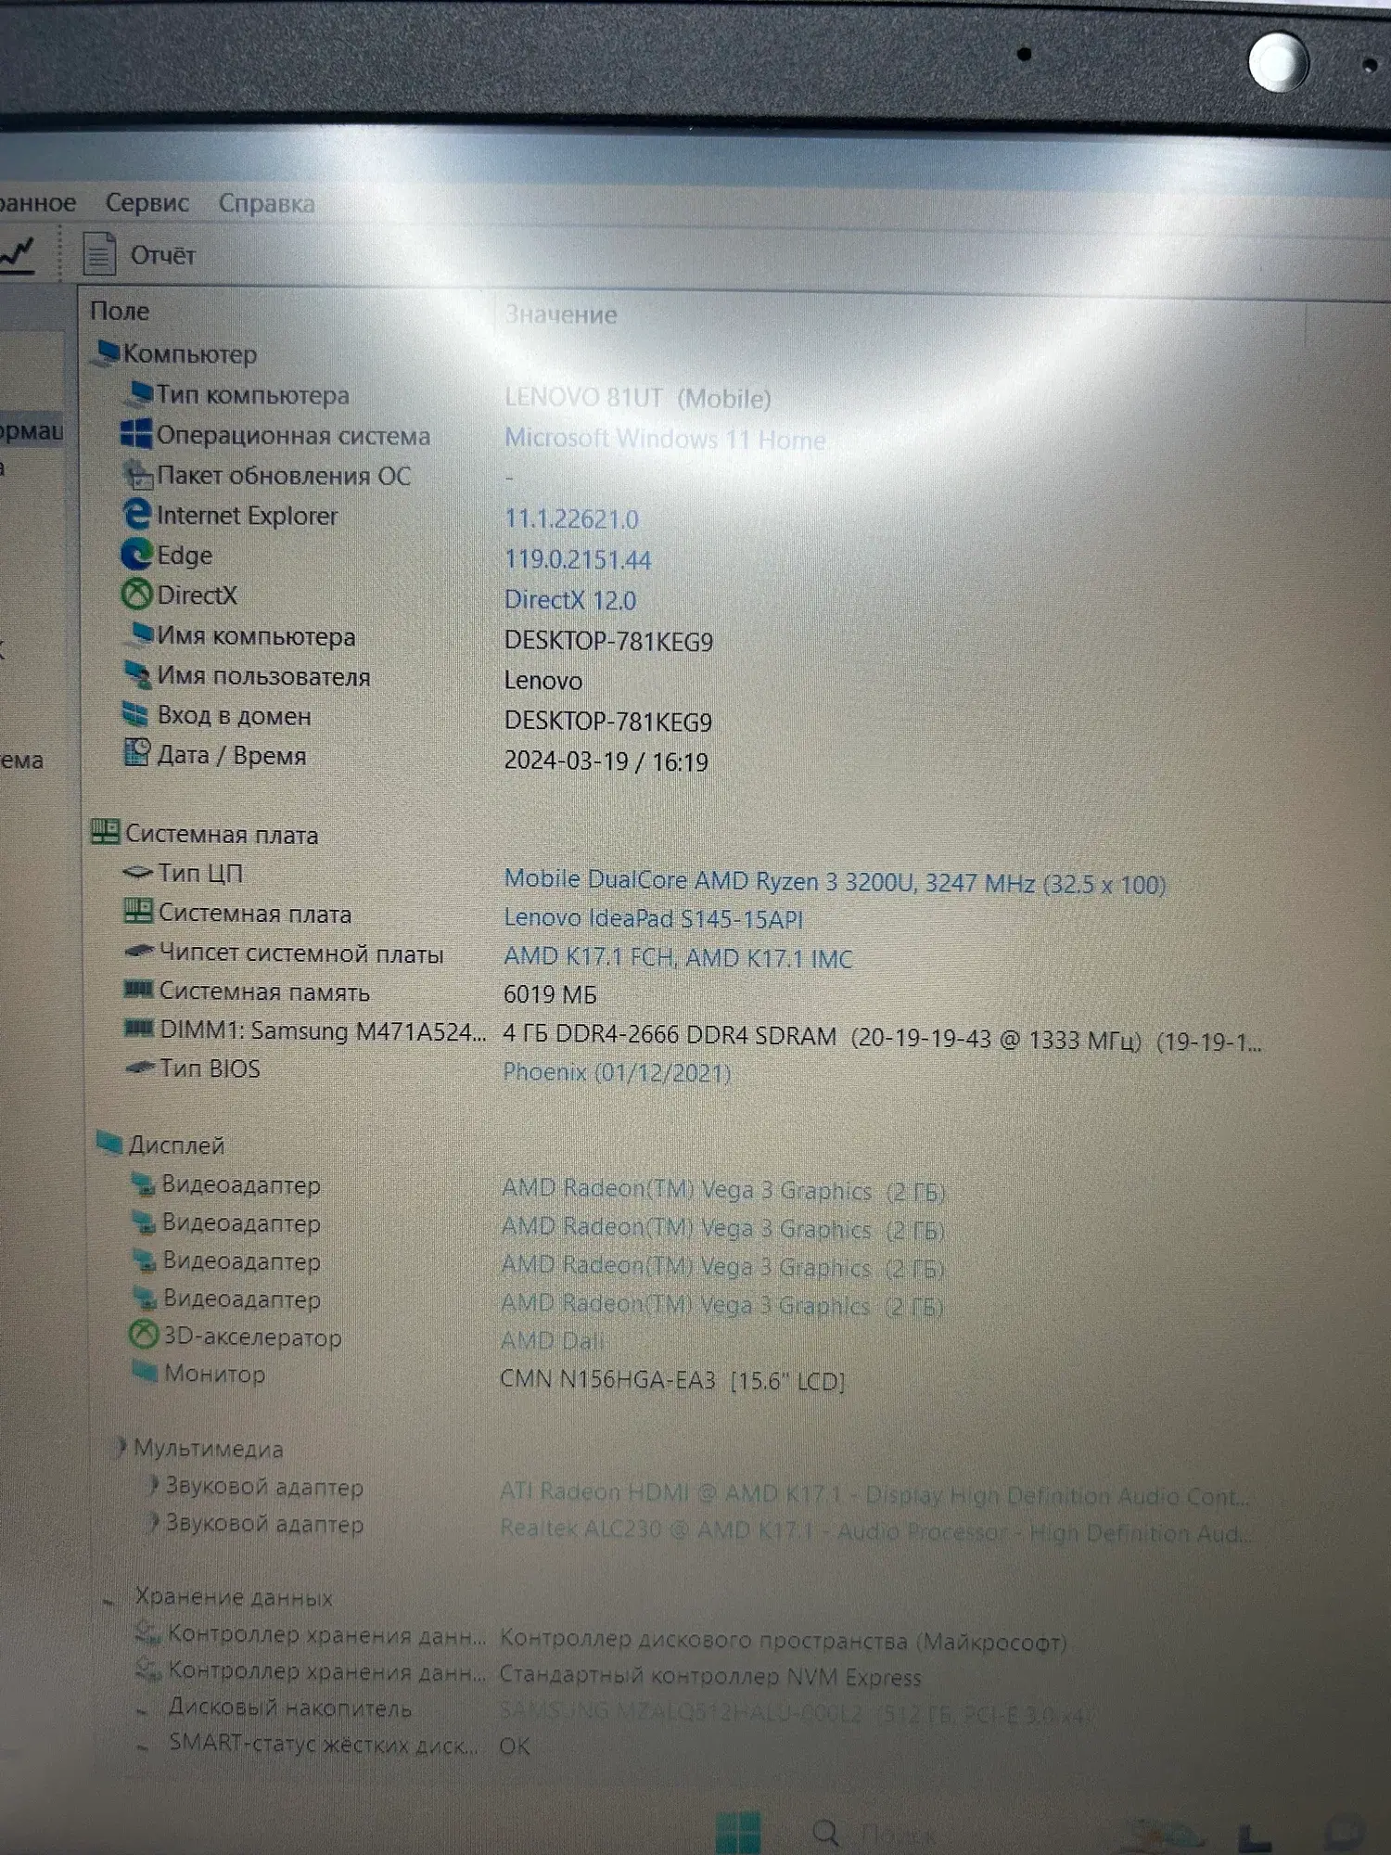The image size is (1391, 1855).
Task: Click the Тип ЦП processor icon
Action: (x=138, y=872)
